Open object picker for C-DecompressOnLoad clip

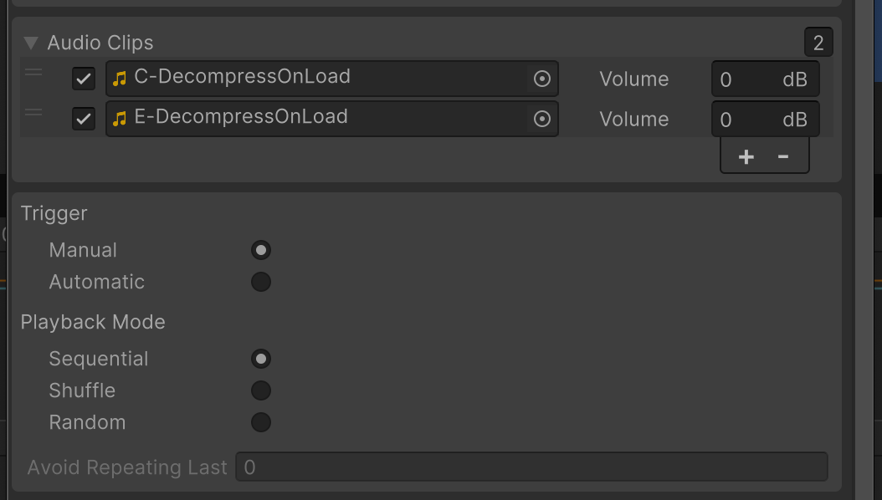click(542, 79)
